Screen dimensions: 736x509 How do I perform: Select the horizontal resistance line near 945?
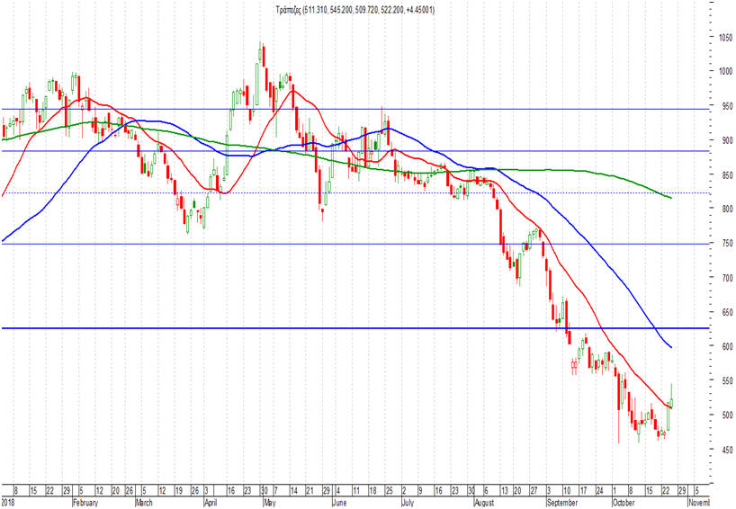355,110
